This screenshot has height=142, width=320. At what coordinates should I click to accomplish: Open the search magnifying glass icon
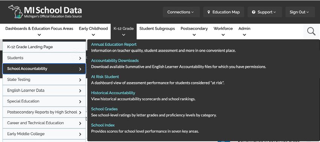[311, 32]
